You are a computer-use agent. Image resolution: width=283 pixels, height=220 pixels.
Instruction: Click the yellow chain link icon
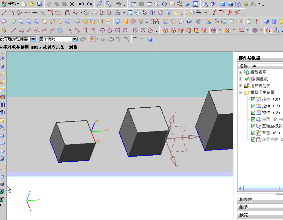point(4,31)
